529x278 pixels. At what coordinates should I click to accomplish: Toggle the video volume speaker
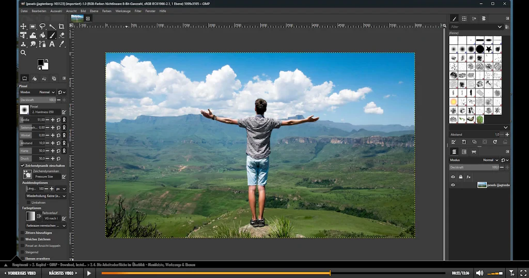[x=479, y=273]
